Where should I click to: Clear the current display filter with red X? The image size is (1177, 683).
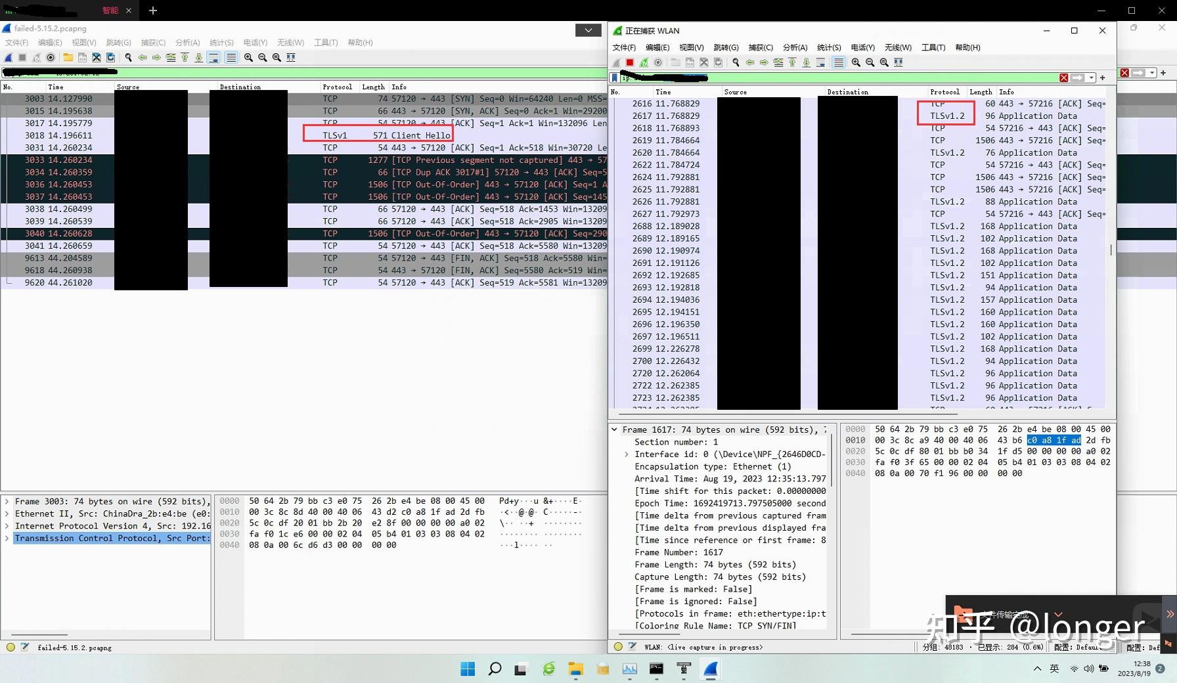click(1064, 77)
